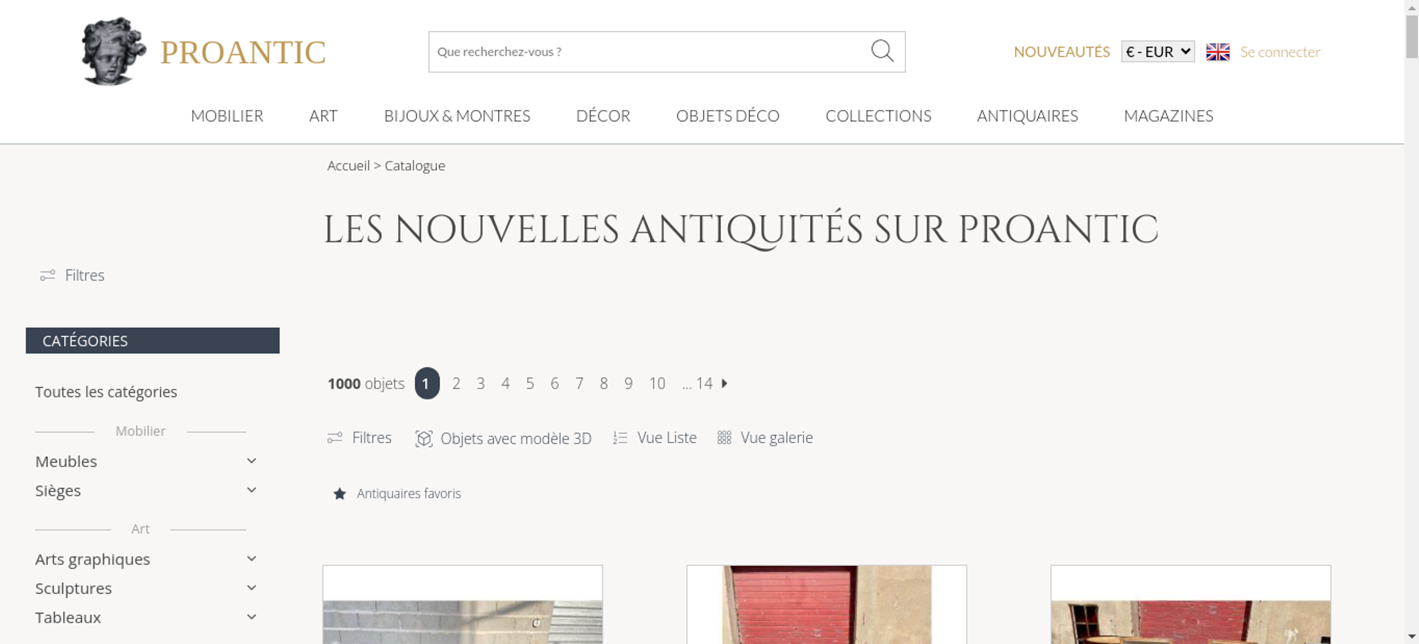This screenshot has height=644, width=1419.
Task: Click the vertical scrollbar thumb
Action: click(x=1411, y=36)
